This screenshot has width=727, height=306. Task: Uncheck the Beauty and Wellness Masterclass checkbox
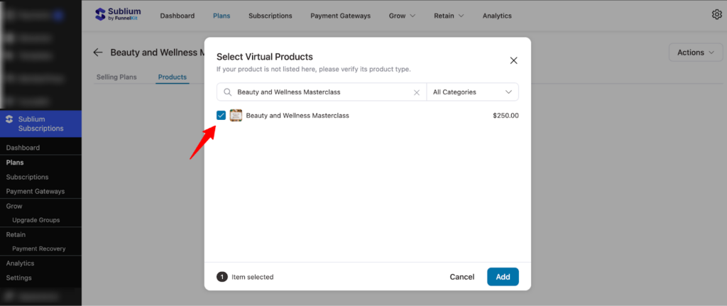click(x=222, y=115)
